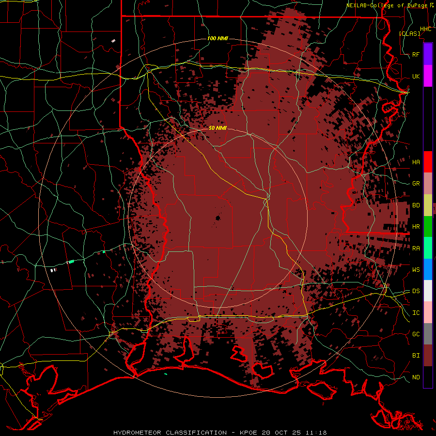
Task: Select the light pink IC legend swatch
Action: point(428,312)
